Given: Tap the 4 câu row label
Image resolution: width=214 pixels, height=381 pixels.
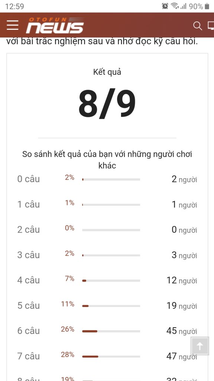Looking at the screenshot, I should pos(28,280).
